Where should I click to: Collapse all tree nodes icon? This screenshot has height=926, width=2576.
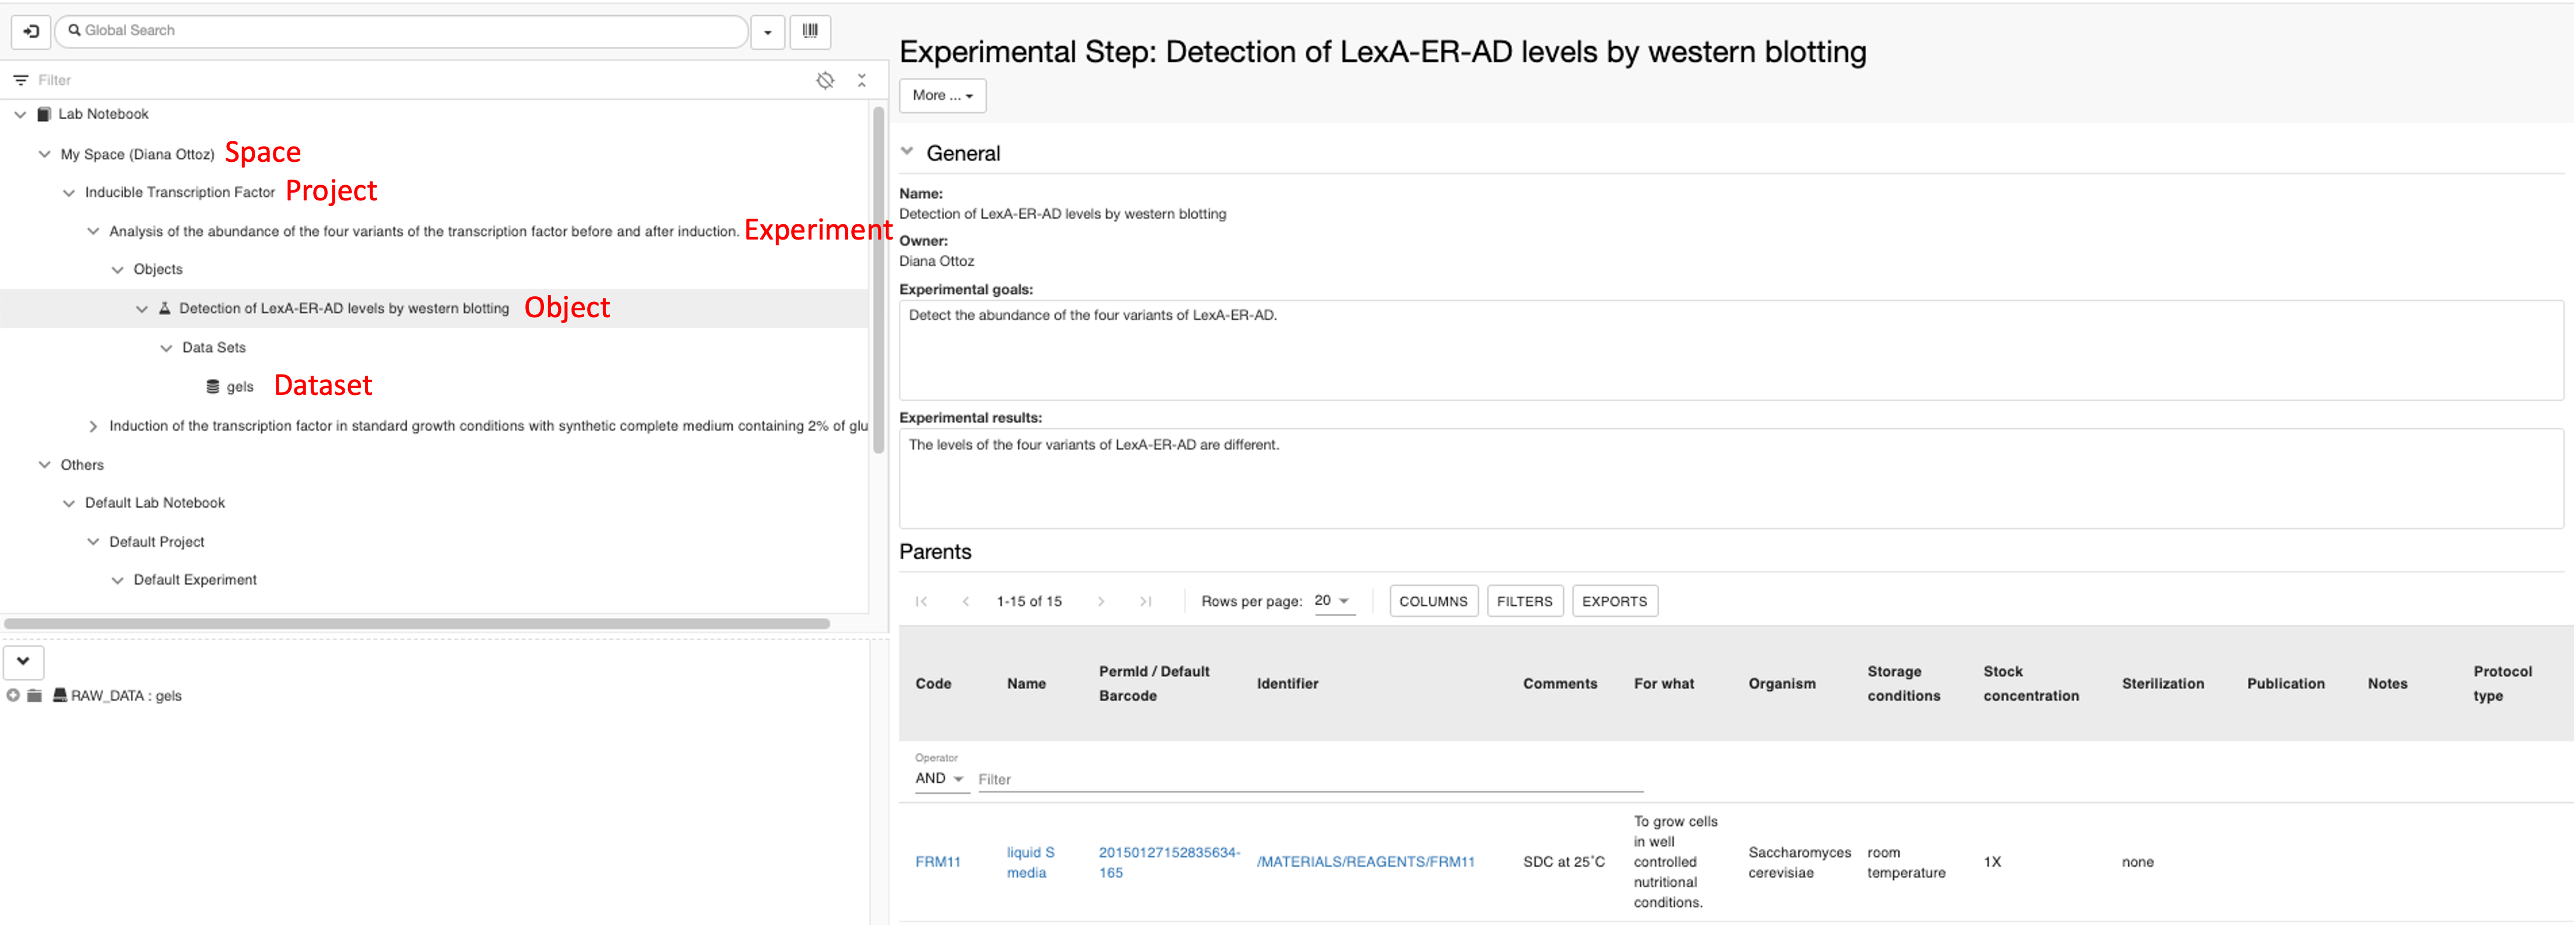861,80
